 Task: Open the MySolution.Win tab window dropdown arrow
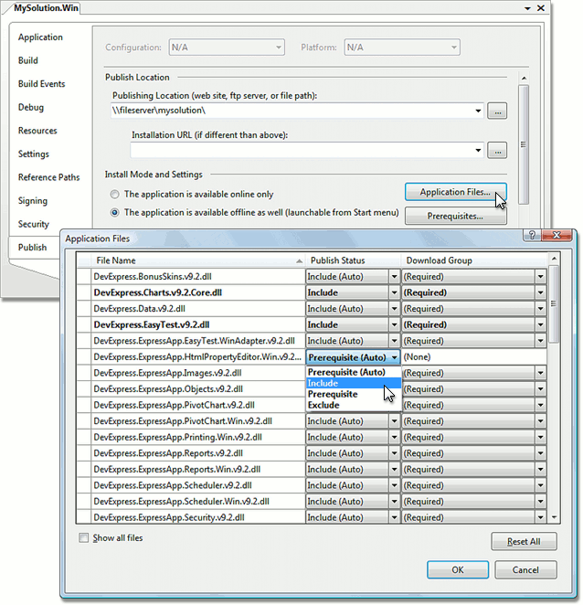tap(527, 8)
